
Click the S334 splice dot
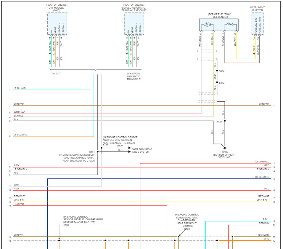pyautogui.click(x=217, y=71)
